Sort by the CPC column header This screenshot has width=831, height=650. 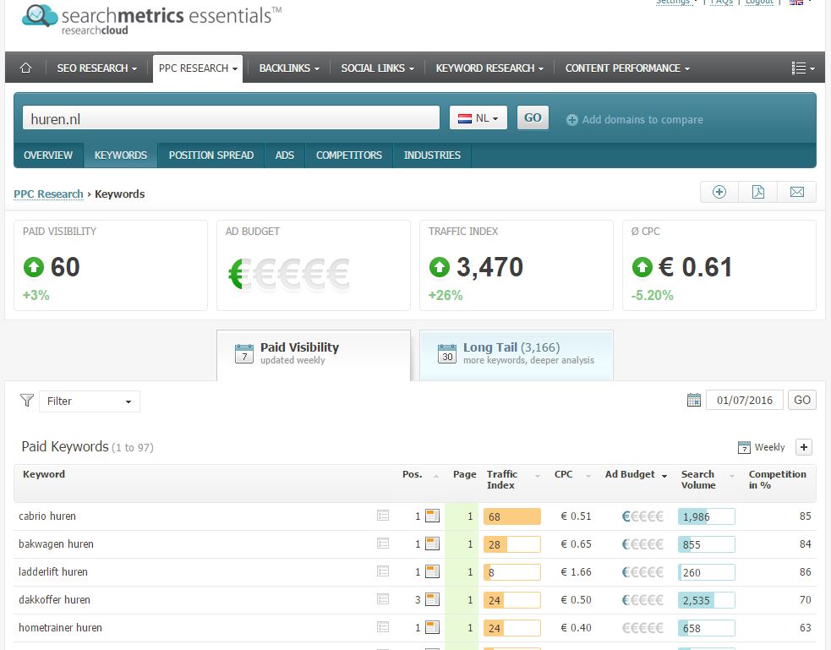click(x=563, y=475)
